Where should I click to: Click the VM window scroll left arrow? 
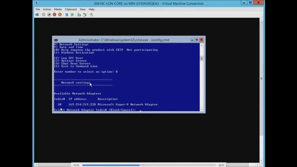tap(36, 165)
